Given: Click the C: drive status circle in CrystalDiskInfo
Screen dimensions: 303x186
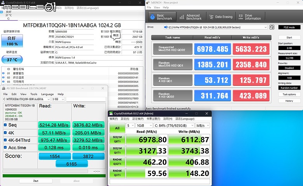Looking at the screenshot, I should coord(2,12).
